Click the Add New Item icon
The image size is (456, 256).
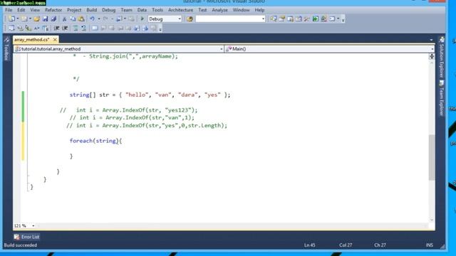(24, 19)
